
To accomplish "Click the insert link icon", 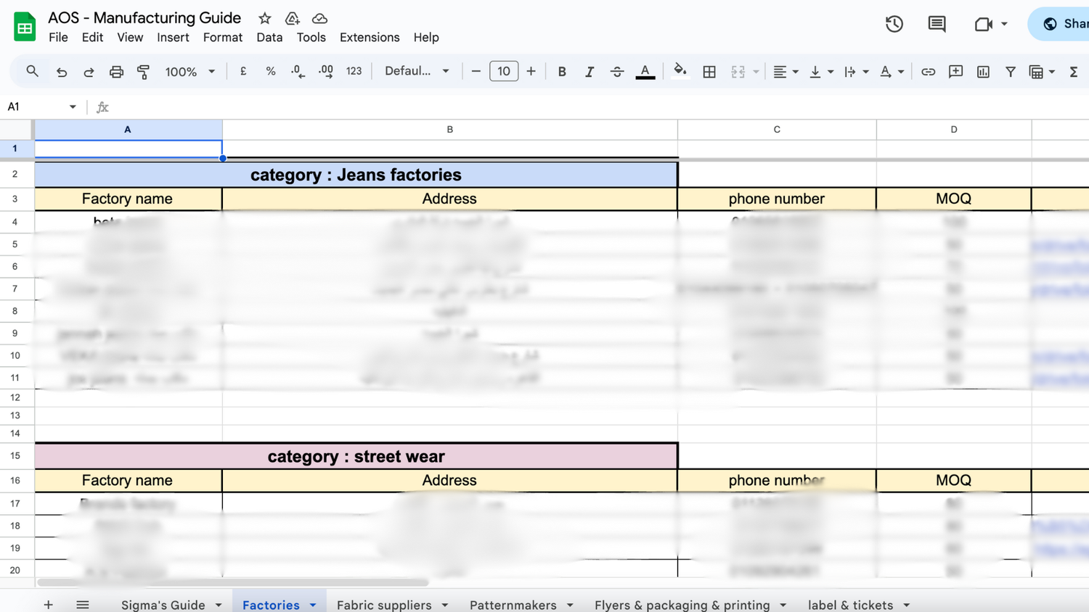I will (x=928, y=72).
